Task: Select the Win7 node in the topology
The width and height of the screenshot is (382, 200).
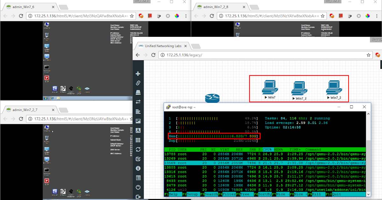Action: pos(270,89)
